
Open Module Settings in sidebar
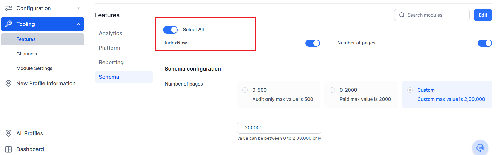point(34,68)
